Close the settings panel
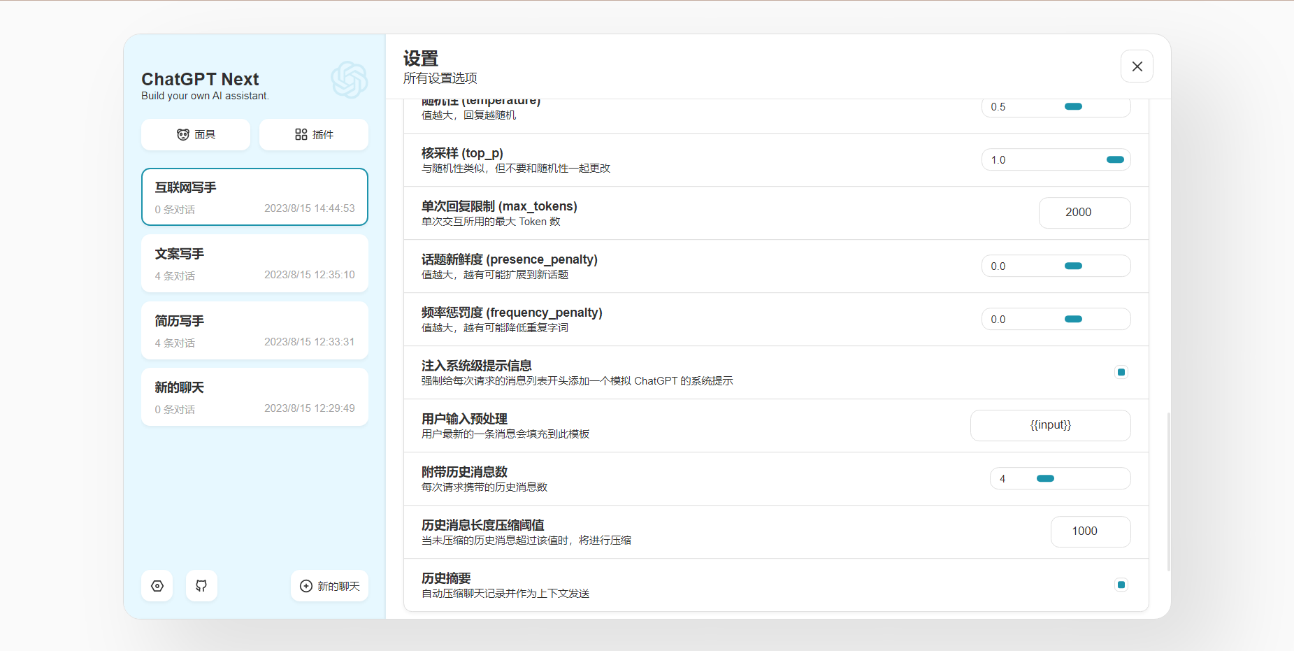The image size is (1294, 651). click(x=1137, y=66)
